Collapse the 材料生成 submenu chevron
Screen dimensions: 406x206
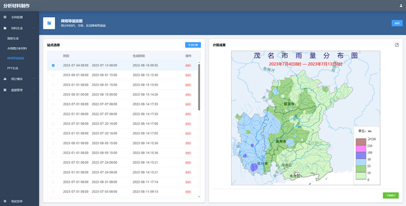point(34,28)
